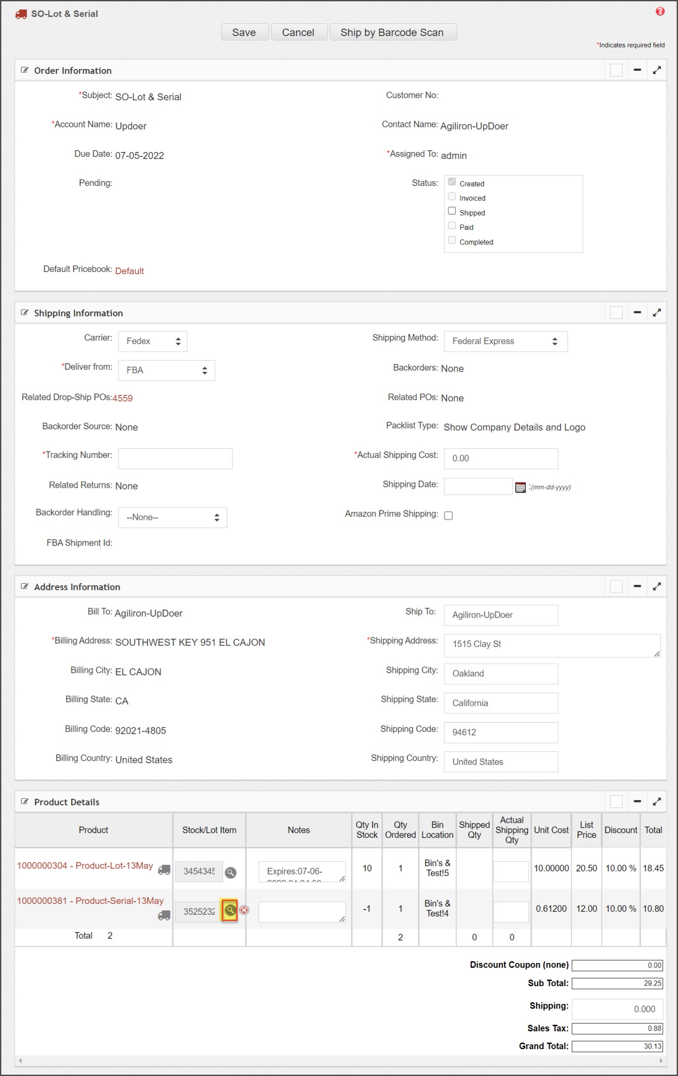Click the Cancel button

(x=298, y=32)
